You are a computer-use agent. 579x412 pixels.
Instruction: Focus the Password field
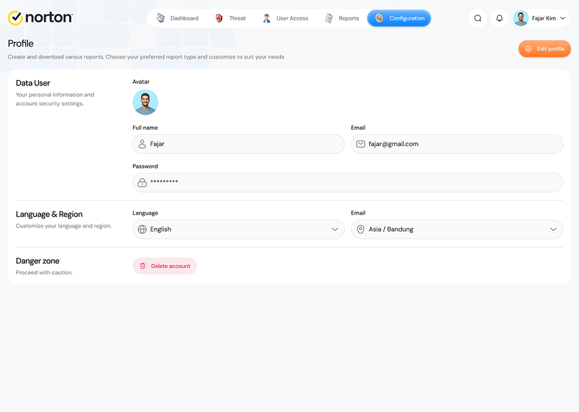[x=348, y=183]
